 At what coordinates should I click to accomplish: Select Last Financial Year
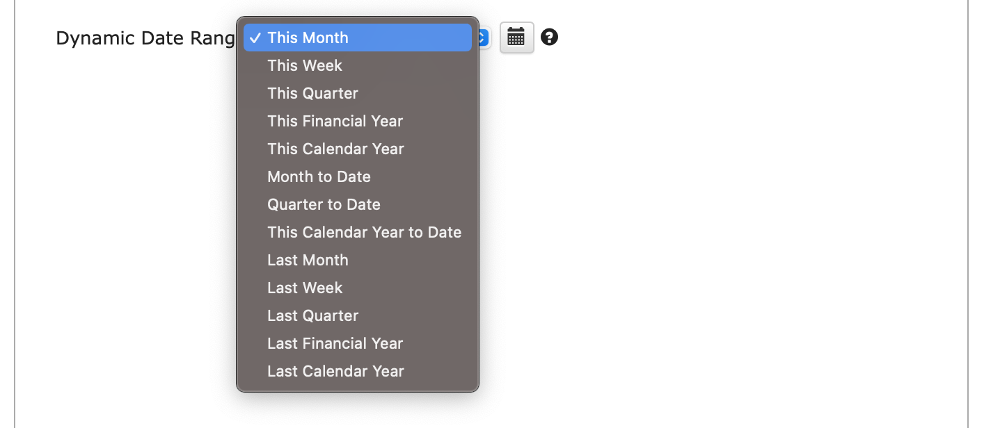(358, 343)
